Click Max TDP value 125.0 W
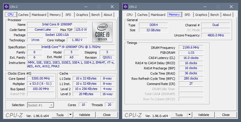Screen dimensions: 241x122 pyautogui.click(x=81, y=29)
